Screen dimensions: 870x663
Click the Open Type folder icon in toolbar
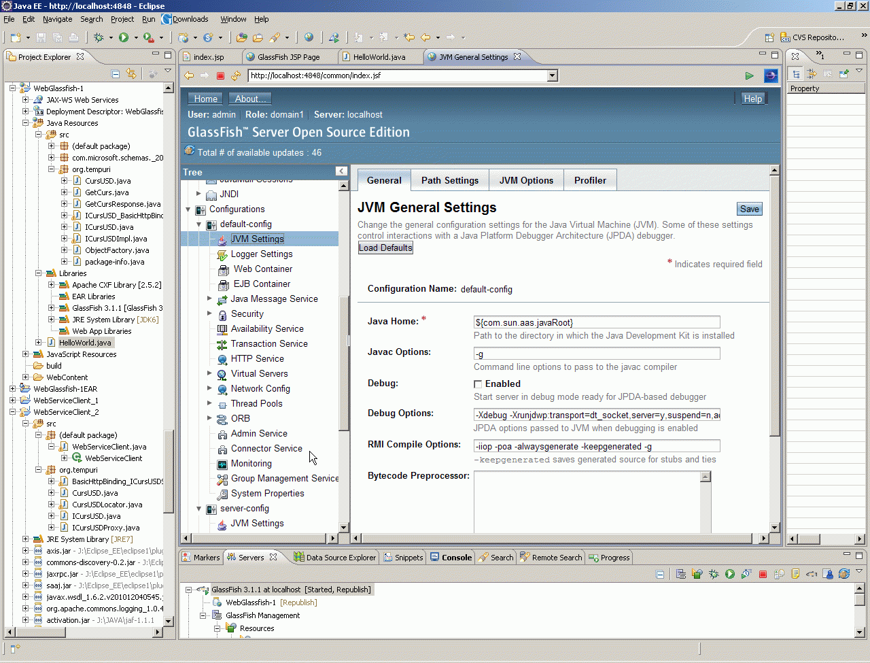(x=242, y=37)
